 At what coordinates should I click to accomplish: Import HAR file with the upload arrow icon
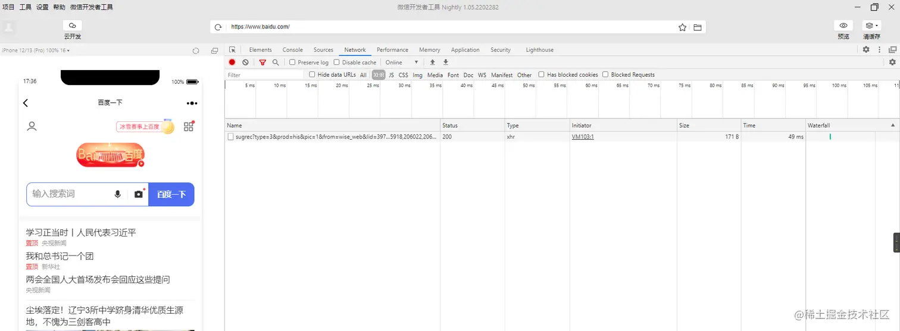click(x=433, y=62)
